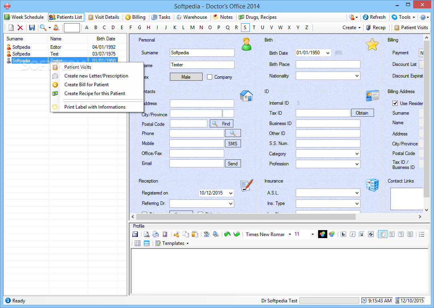Viewport: 434px width, 308px height.
Task: Select the Softpedia Editor patient row
Action: [x=61, y=47]
